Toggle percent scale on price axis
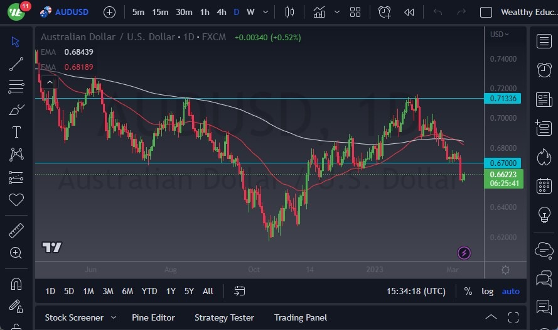Image resolution: width=558 pixels, height=330 pixels. click(468, 291)
